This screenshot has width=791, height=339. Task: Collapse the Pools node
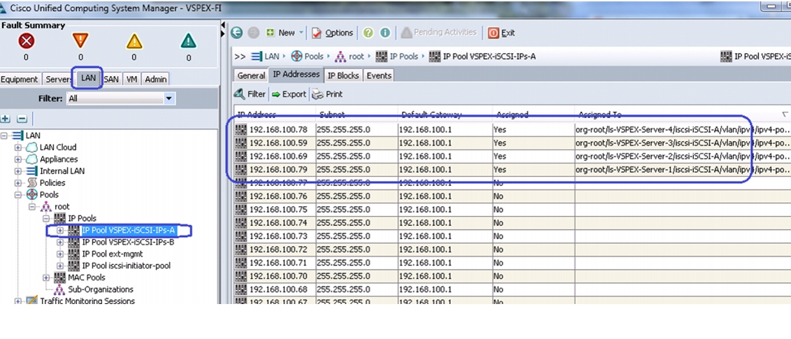click(18, 195)
